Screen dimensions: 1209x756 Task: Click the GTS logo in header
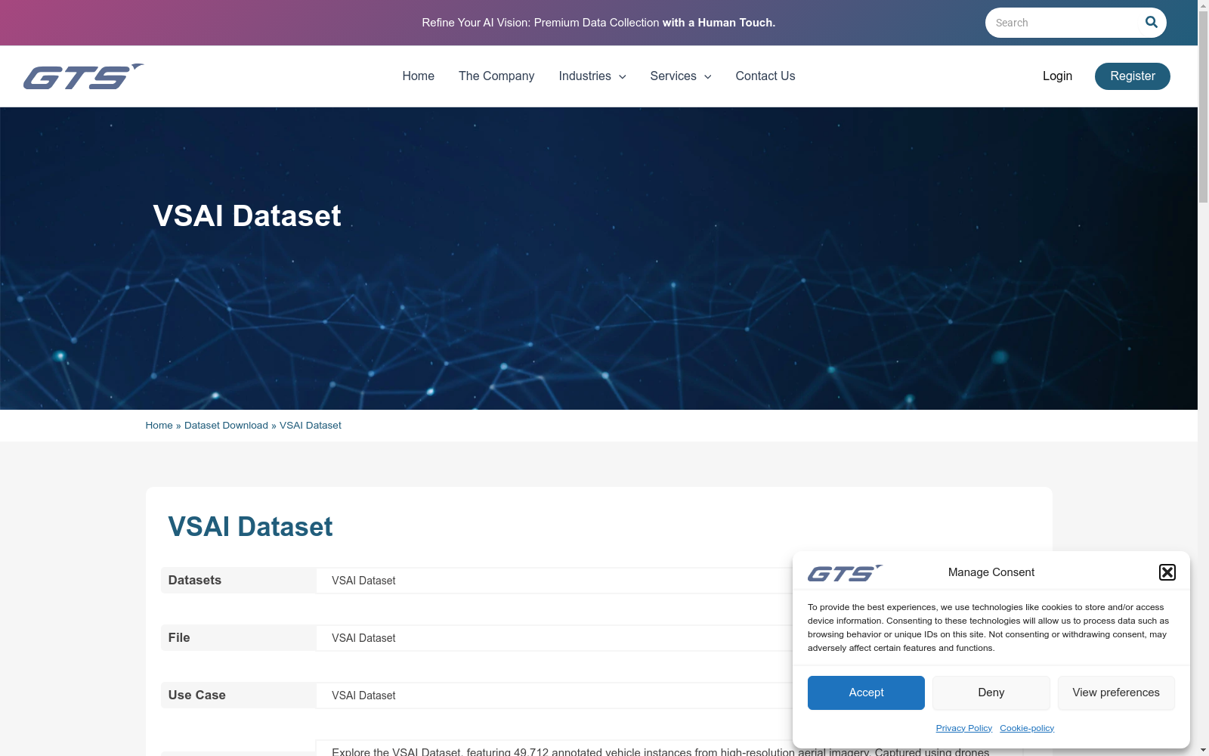[83, 76]
